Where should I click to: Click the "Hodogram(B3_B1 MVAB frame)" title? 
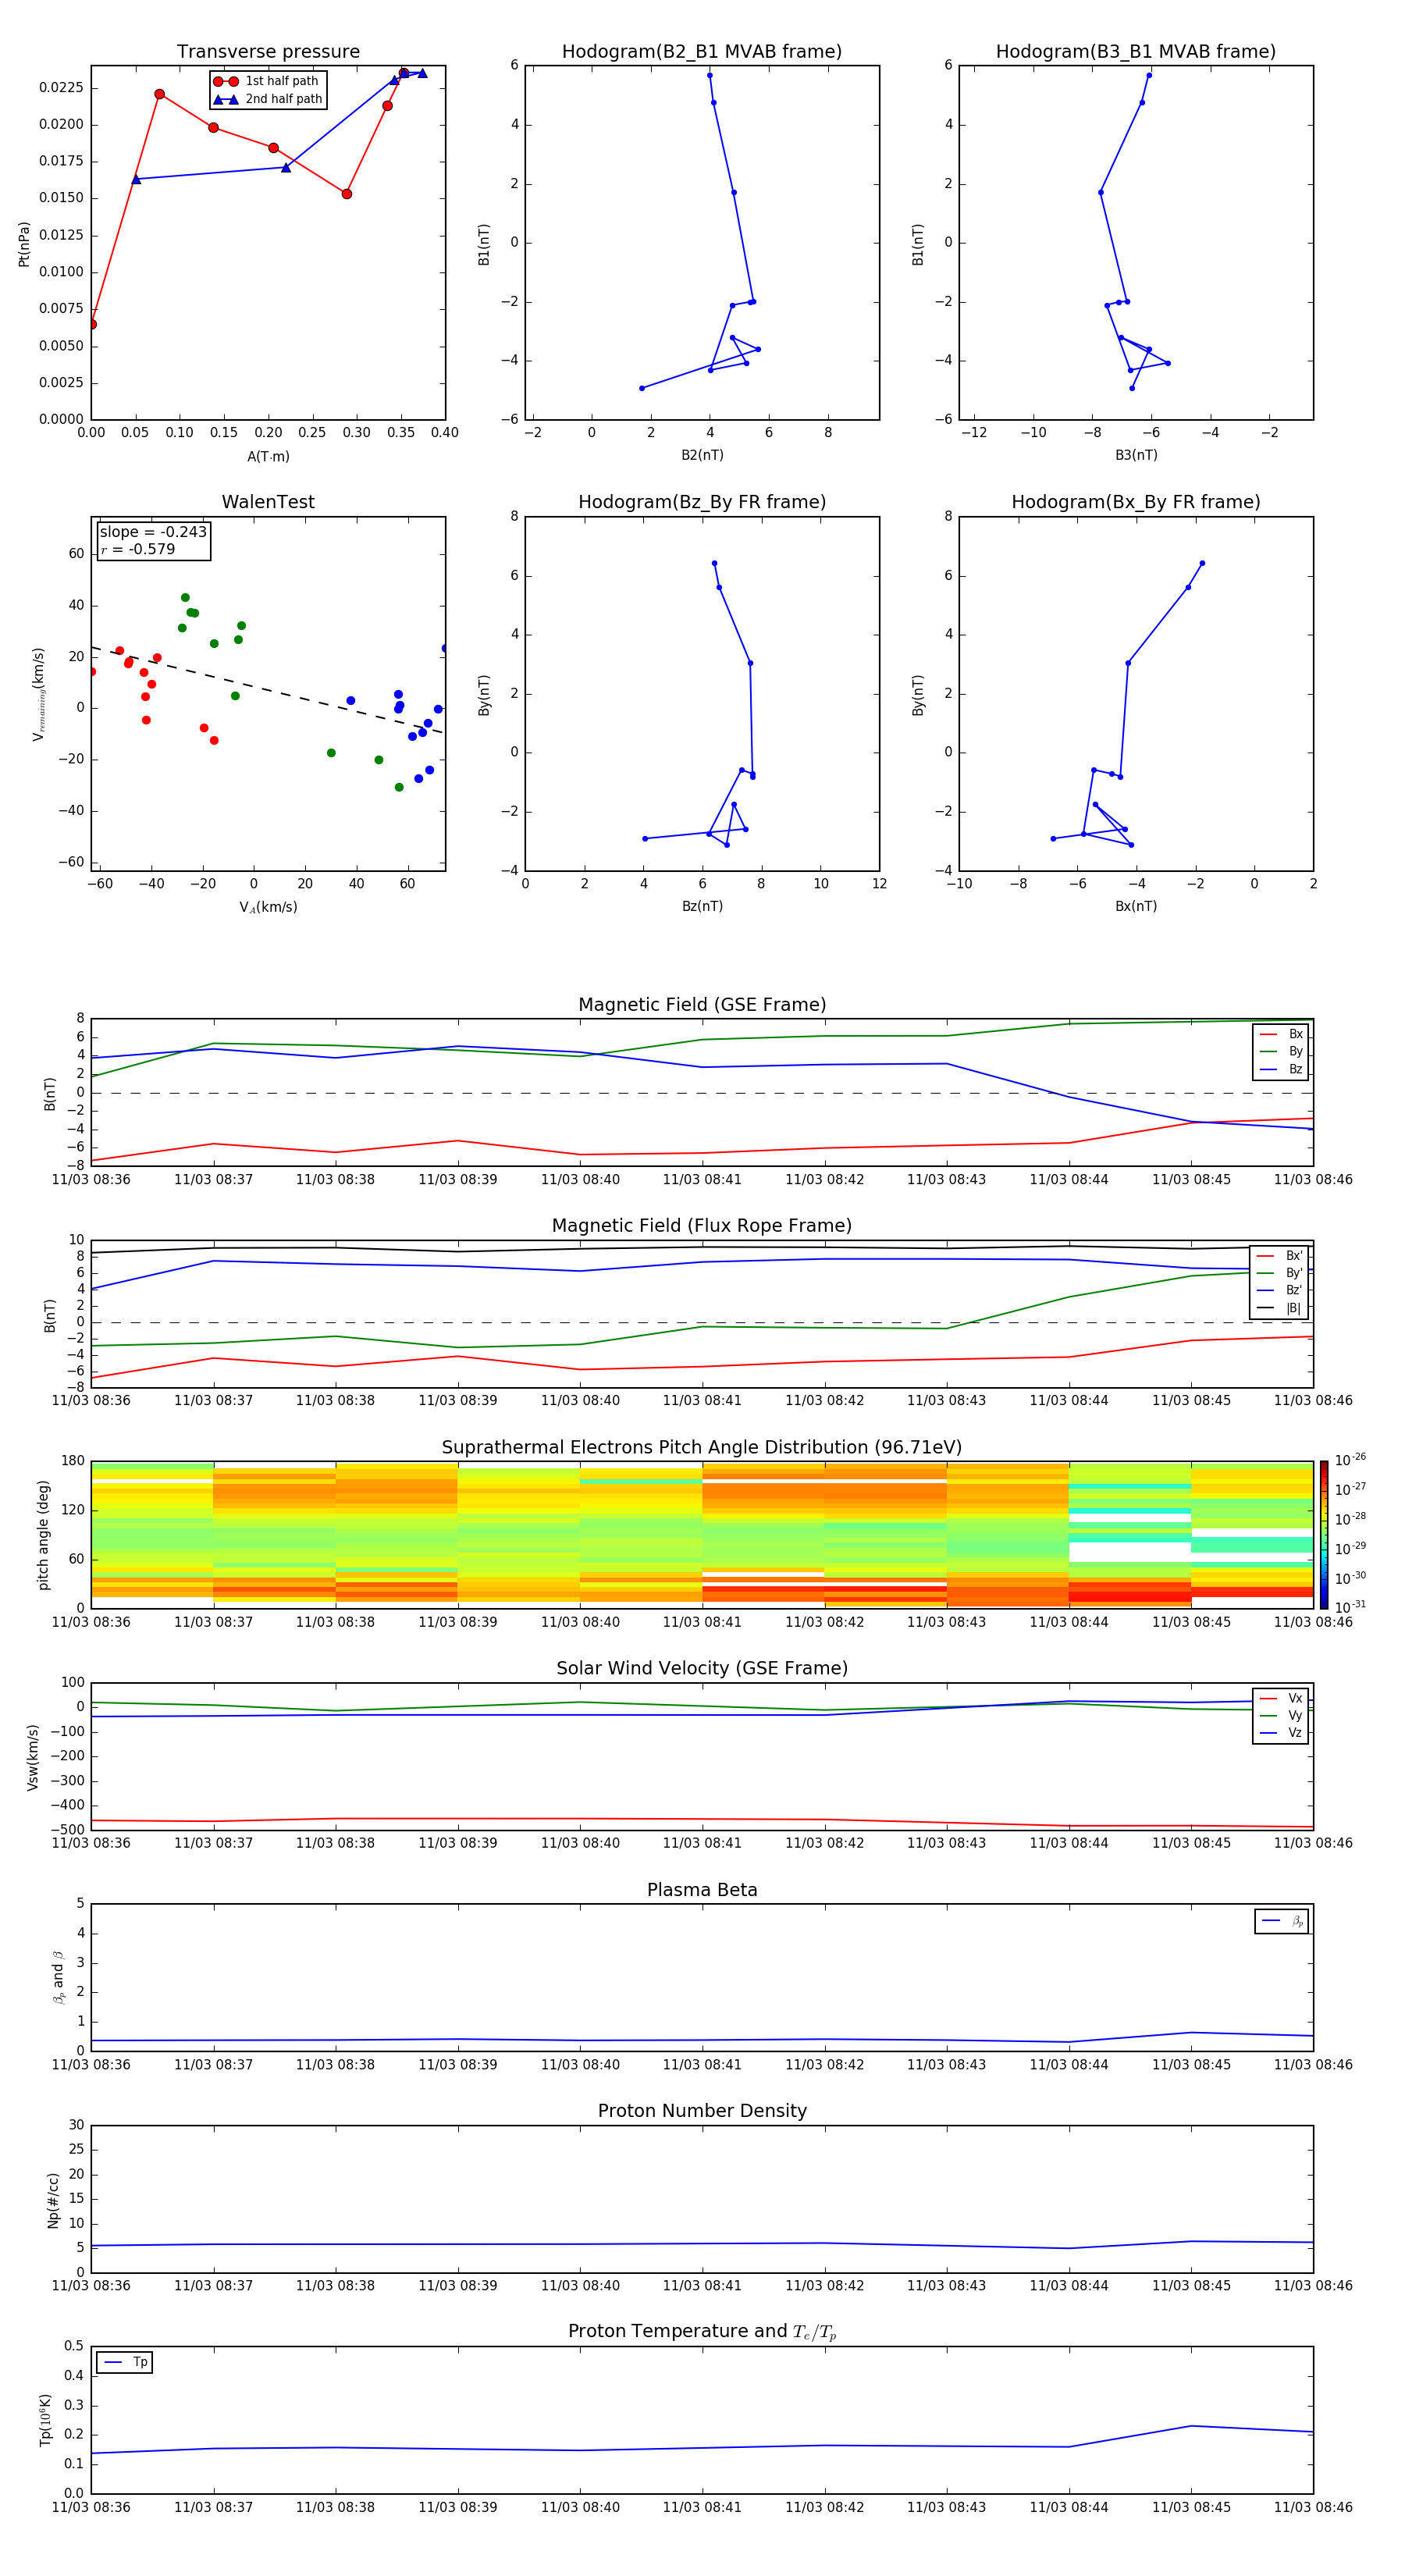[x=1136, y=52]
